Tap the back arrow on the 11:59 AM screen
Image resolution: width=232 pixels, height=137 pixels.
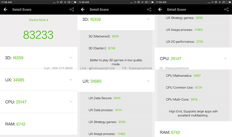pos(160,10)
